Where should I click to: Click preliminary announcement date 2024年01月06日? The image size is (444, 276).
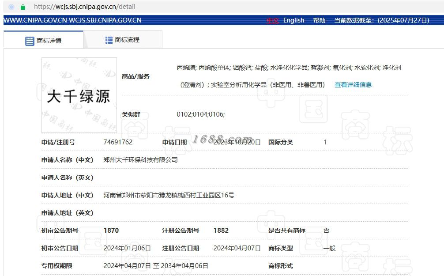pos(127,248)
